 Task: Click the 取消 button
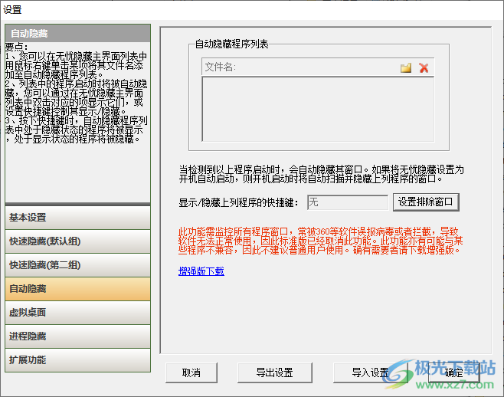click(x=191, y=372)
